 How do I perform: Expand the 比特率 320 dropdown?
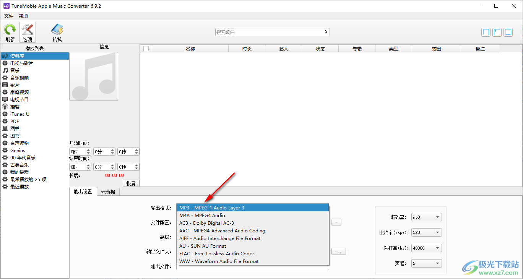point(426,232)
